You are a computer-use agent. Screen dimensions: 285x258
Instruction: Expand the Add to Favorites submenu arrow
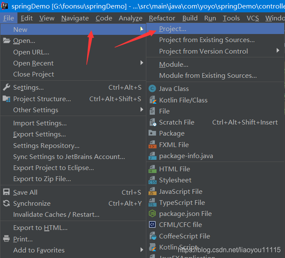142,249
